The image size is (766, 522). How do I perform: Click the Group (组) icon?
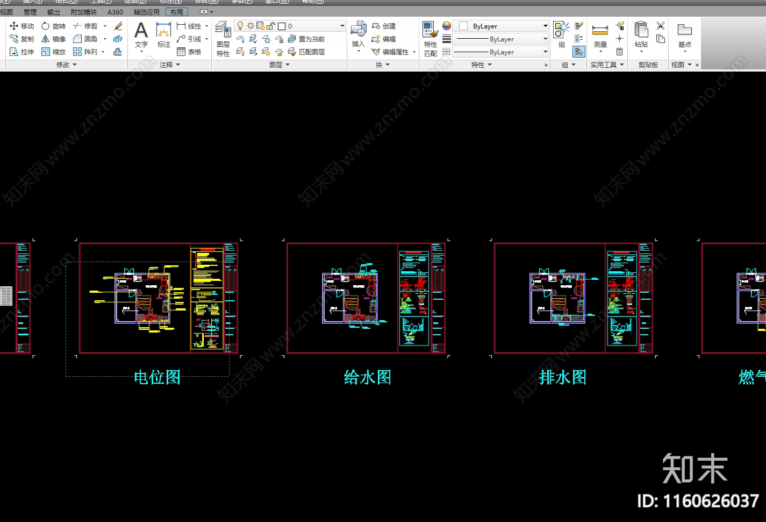[561, 31]
